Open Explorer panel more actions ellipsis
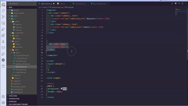This screenshot has height=106, width=188. pyautogui.click(x=34, y=4)
